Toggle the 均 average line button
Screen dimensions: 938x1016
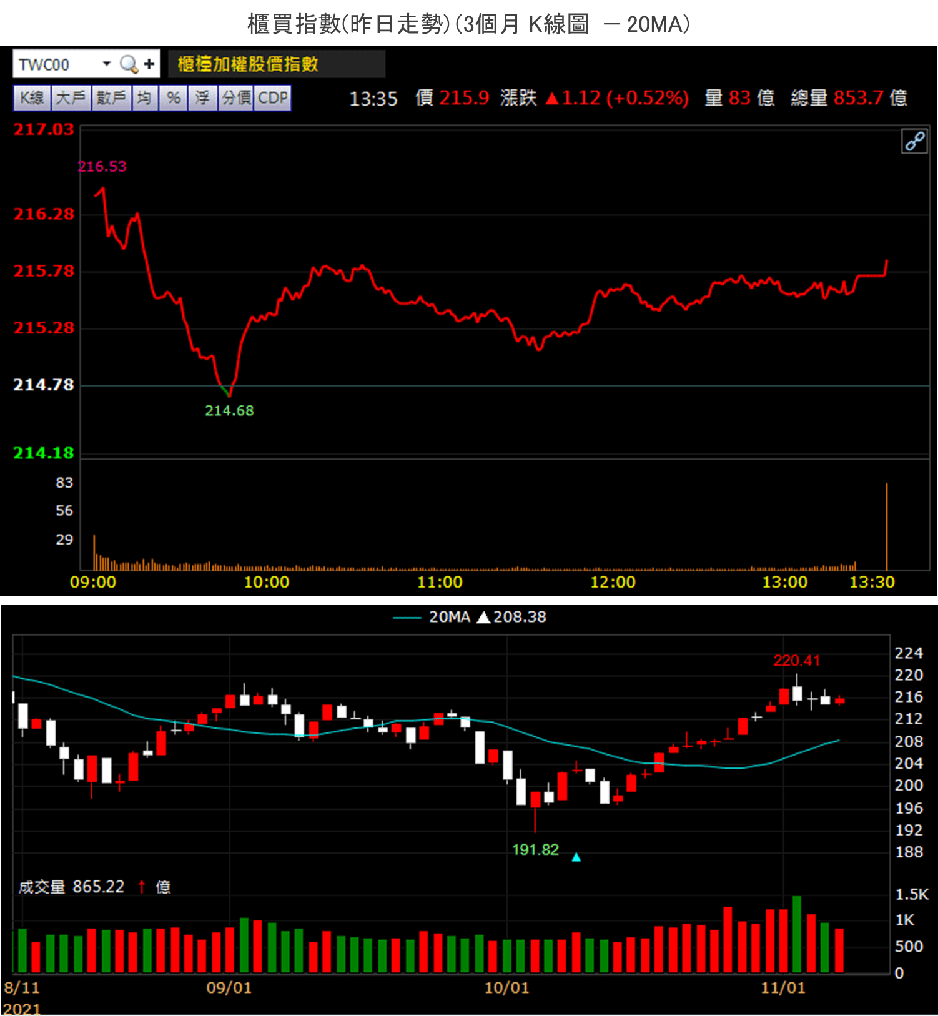click(145, 98)
